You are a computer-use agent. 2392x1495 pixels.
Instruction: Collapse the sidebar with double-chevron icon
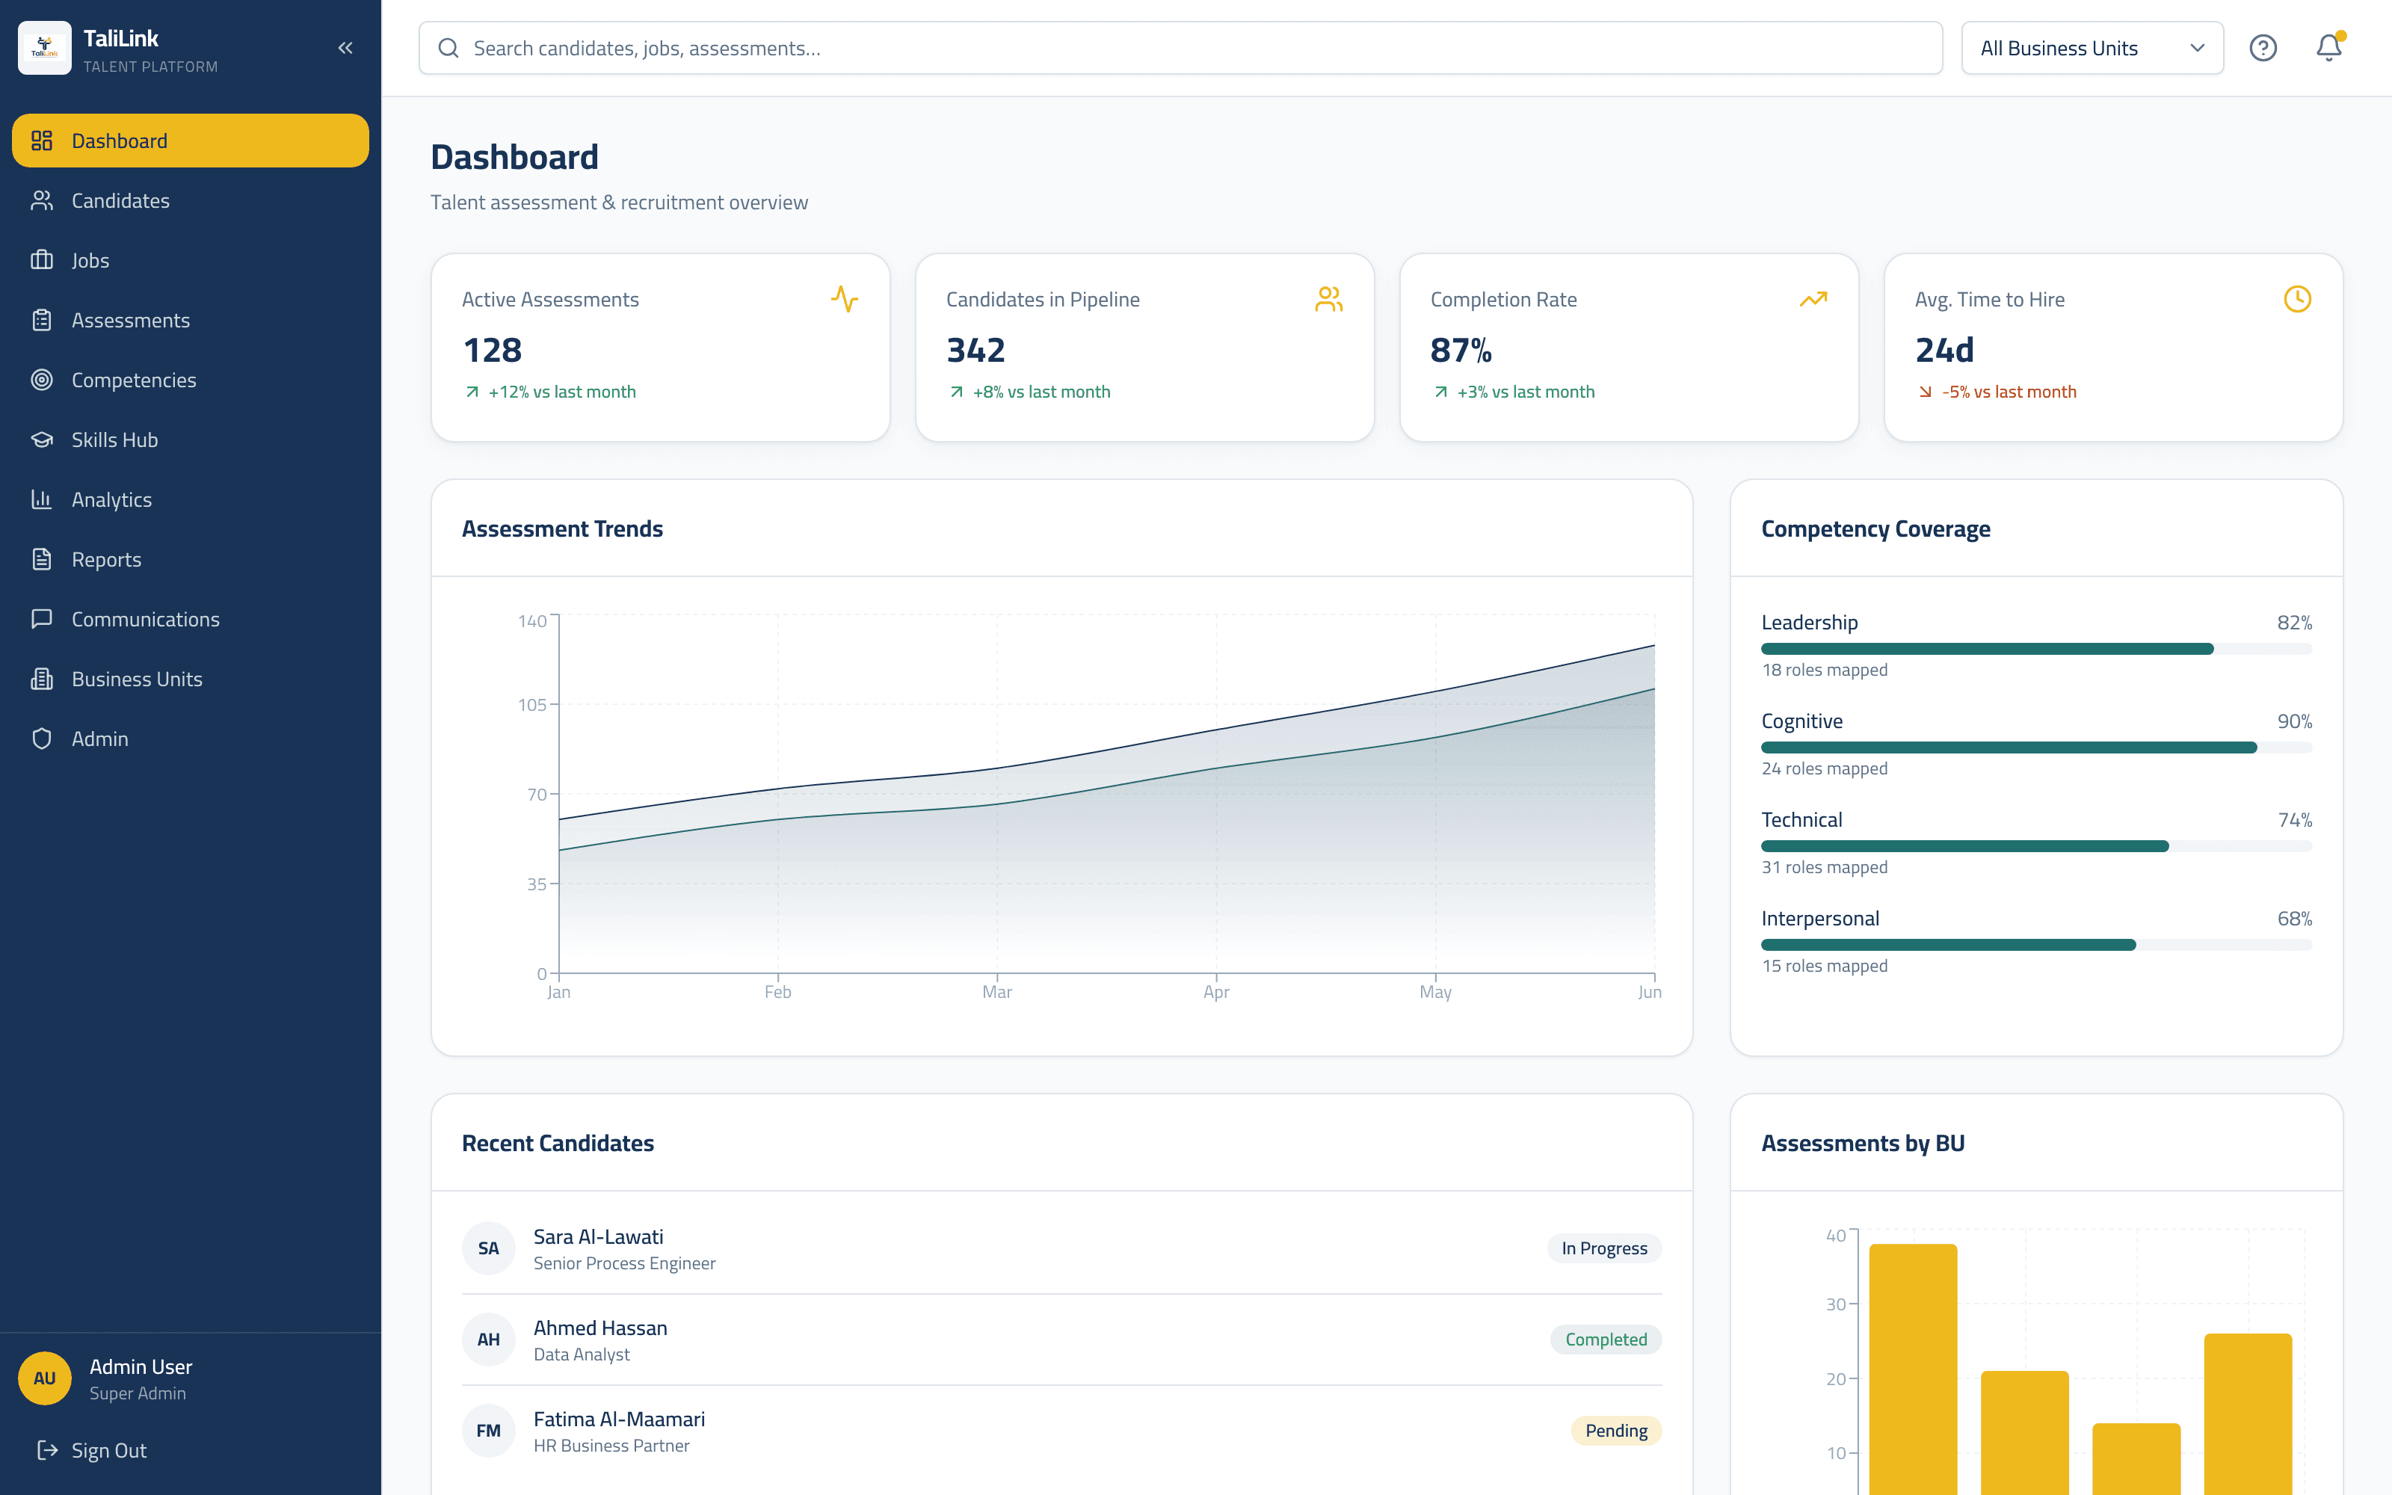tap(345, 47)
